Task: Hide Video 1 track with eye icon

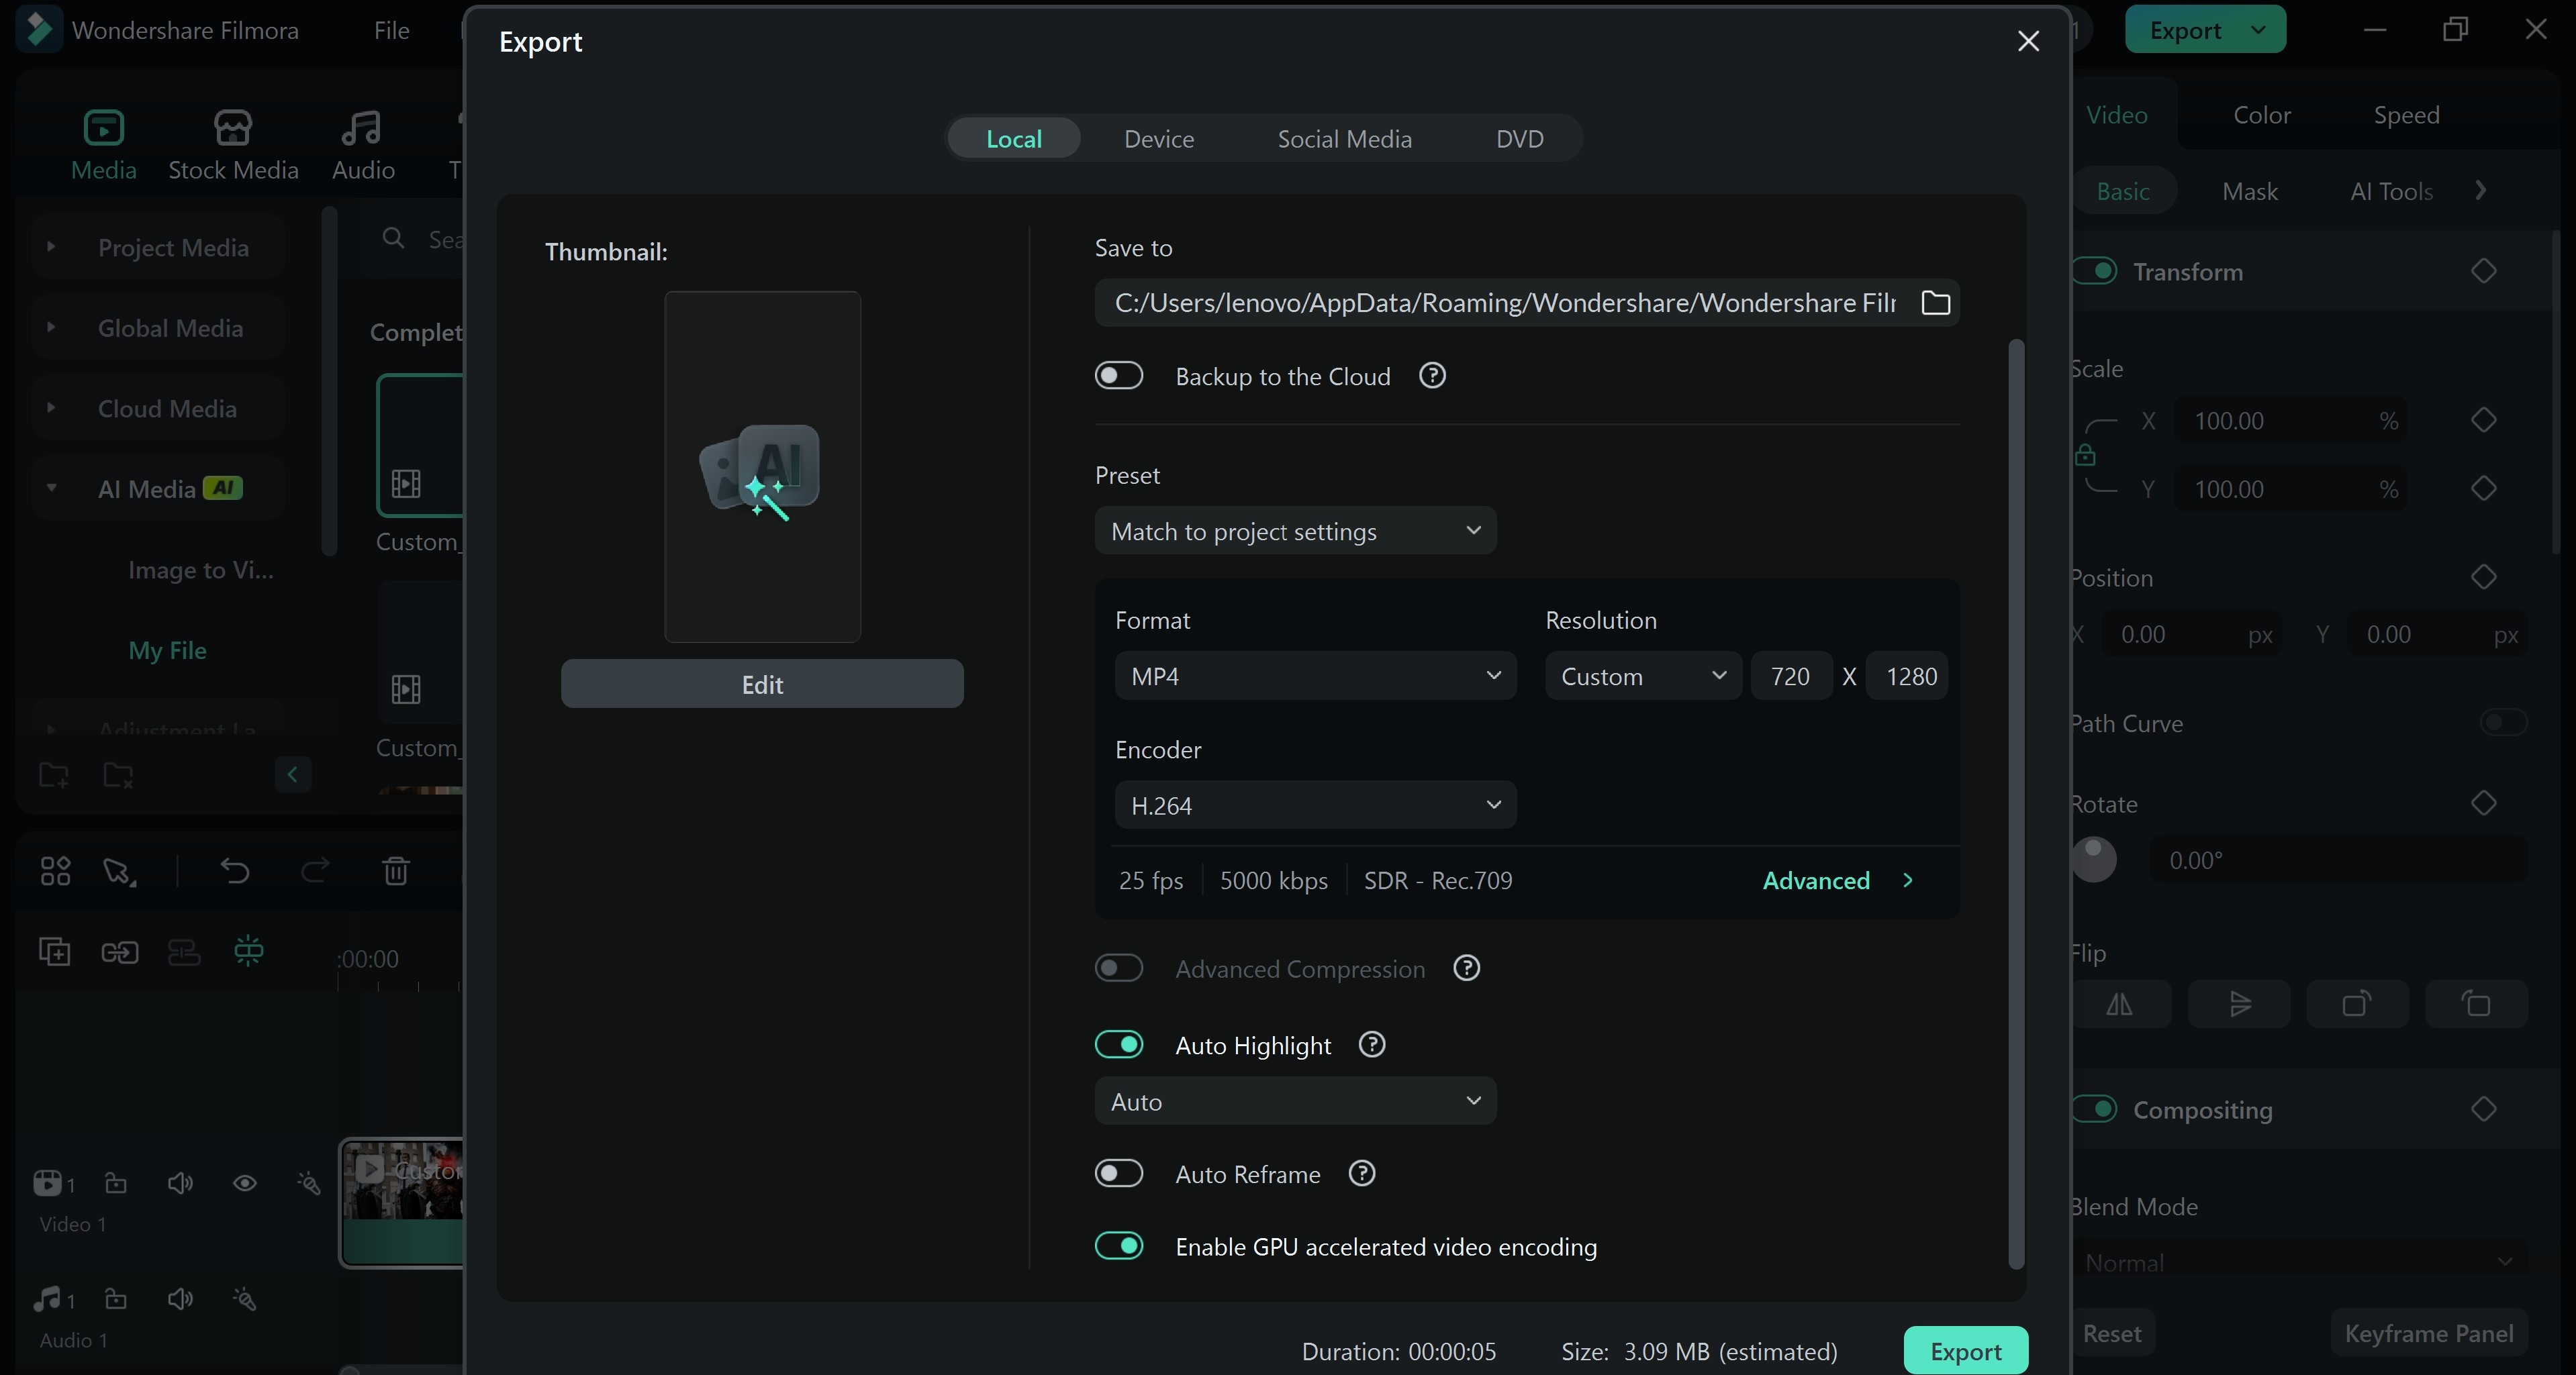Action: coord(245,1183)
